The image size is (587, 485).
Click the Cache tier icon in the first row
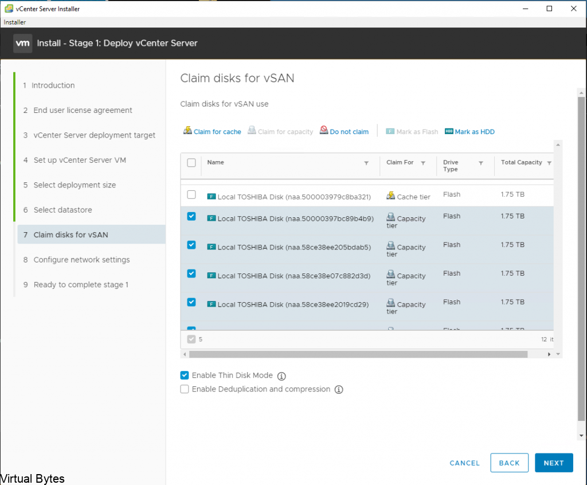pos(390,195)
